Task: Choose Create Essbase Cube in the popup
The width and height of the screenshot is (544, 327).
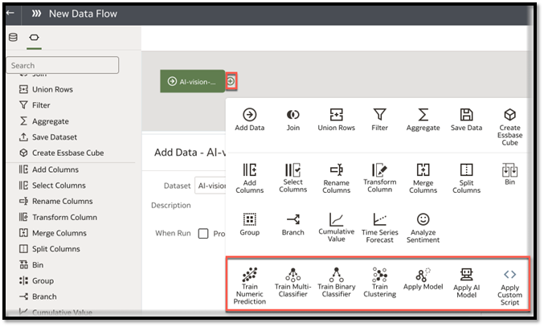Action: click(x=509, y=127)
